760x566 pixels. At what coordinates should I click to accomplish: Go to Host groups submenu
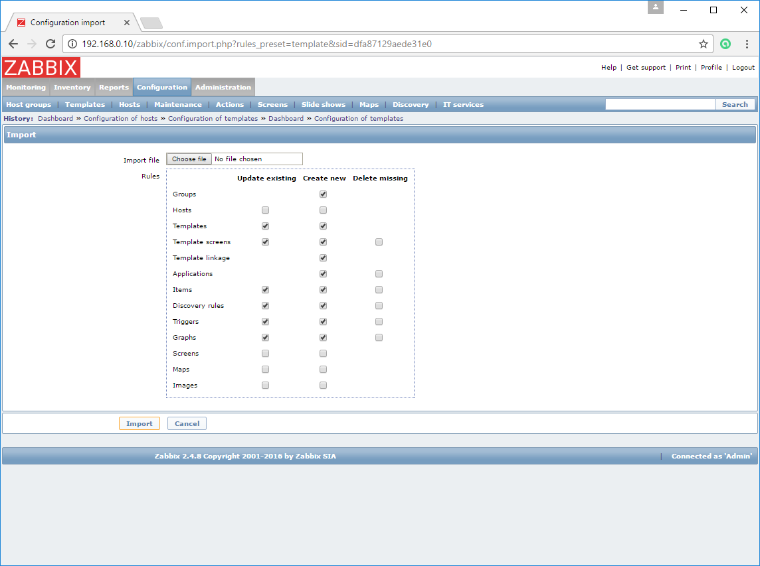pyautogui.click(x=29, y=105)
